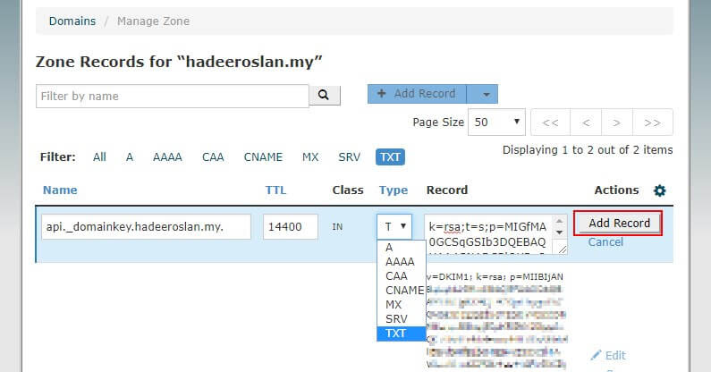Click the pencil Edit icon link
Image resolution: width=711 pixels, height=372 pixels.
608,355
